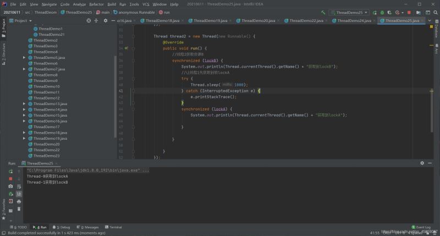Switch to the ThreadDemo22.java editor tab
The image size is (440, 236).
[306, 20]
